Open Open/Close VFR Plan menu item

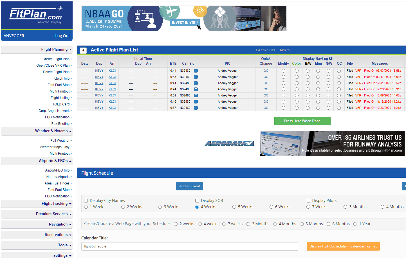(53, 66)
